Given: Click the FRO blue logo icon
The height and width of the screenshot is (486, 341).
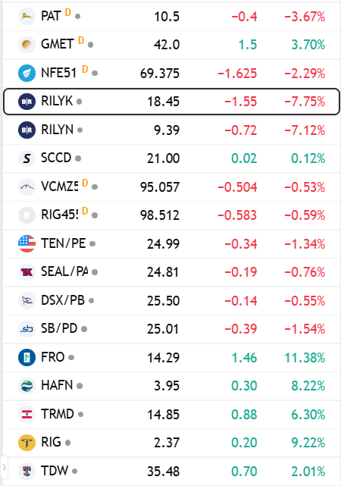Looking at the screenshot, I should (x=27, y=357).
